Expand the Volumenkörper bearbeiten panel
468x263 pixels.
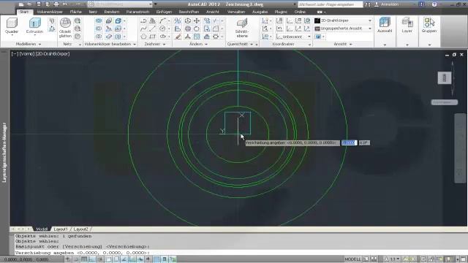[x=110, y=44]
